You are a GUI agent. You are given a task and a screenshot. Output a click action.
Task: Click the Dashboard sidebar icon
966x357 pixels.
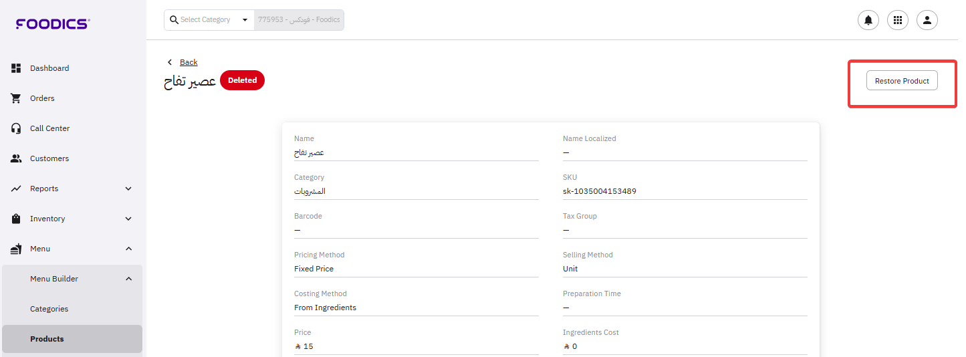17,68
